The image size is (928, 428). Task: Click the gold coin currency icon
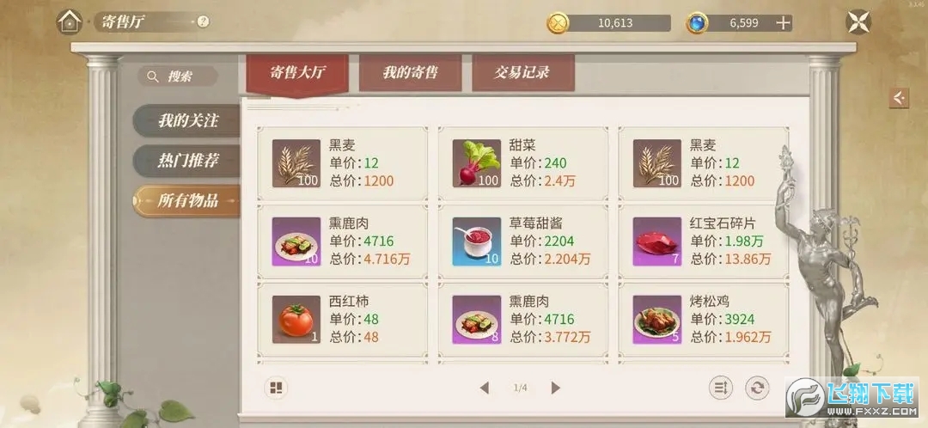[558, 23]
